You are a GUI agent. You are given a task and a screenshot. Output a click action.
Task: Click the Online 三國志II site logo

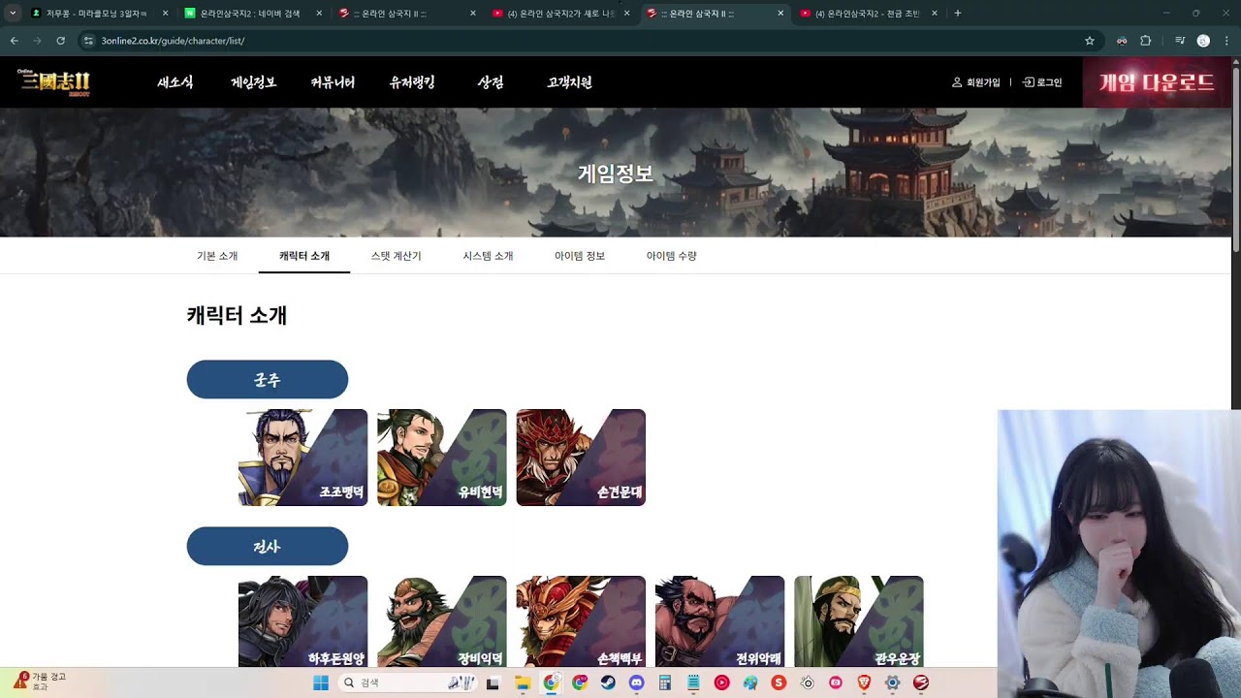(54, 82)
